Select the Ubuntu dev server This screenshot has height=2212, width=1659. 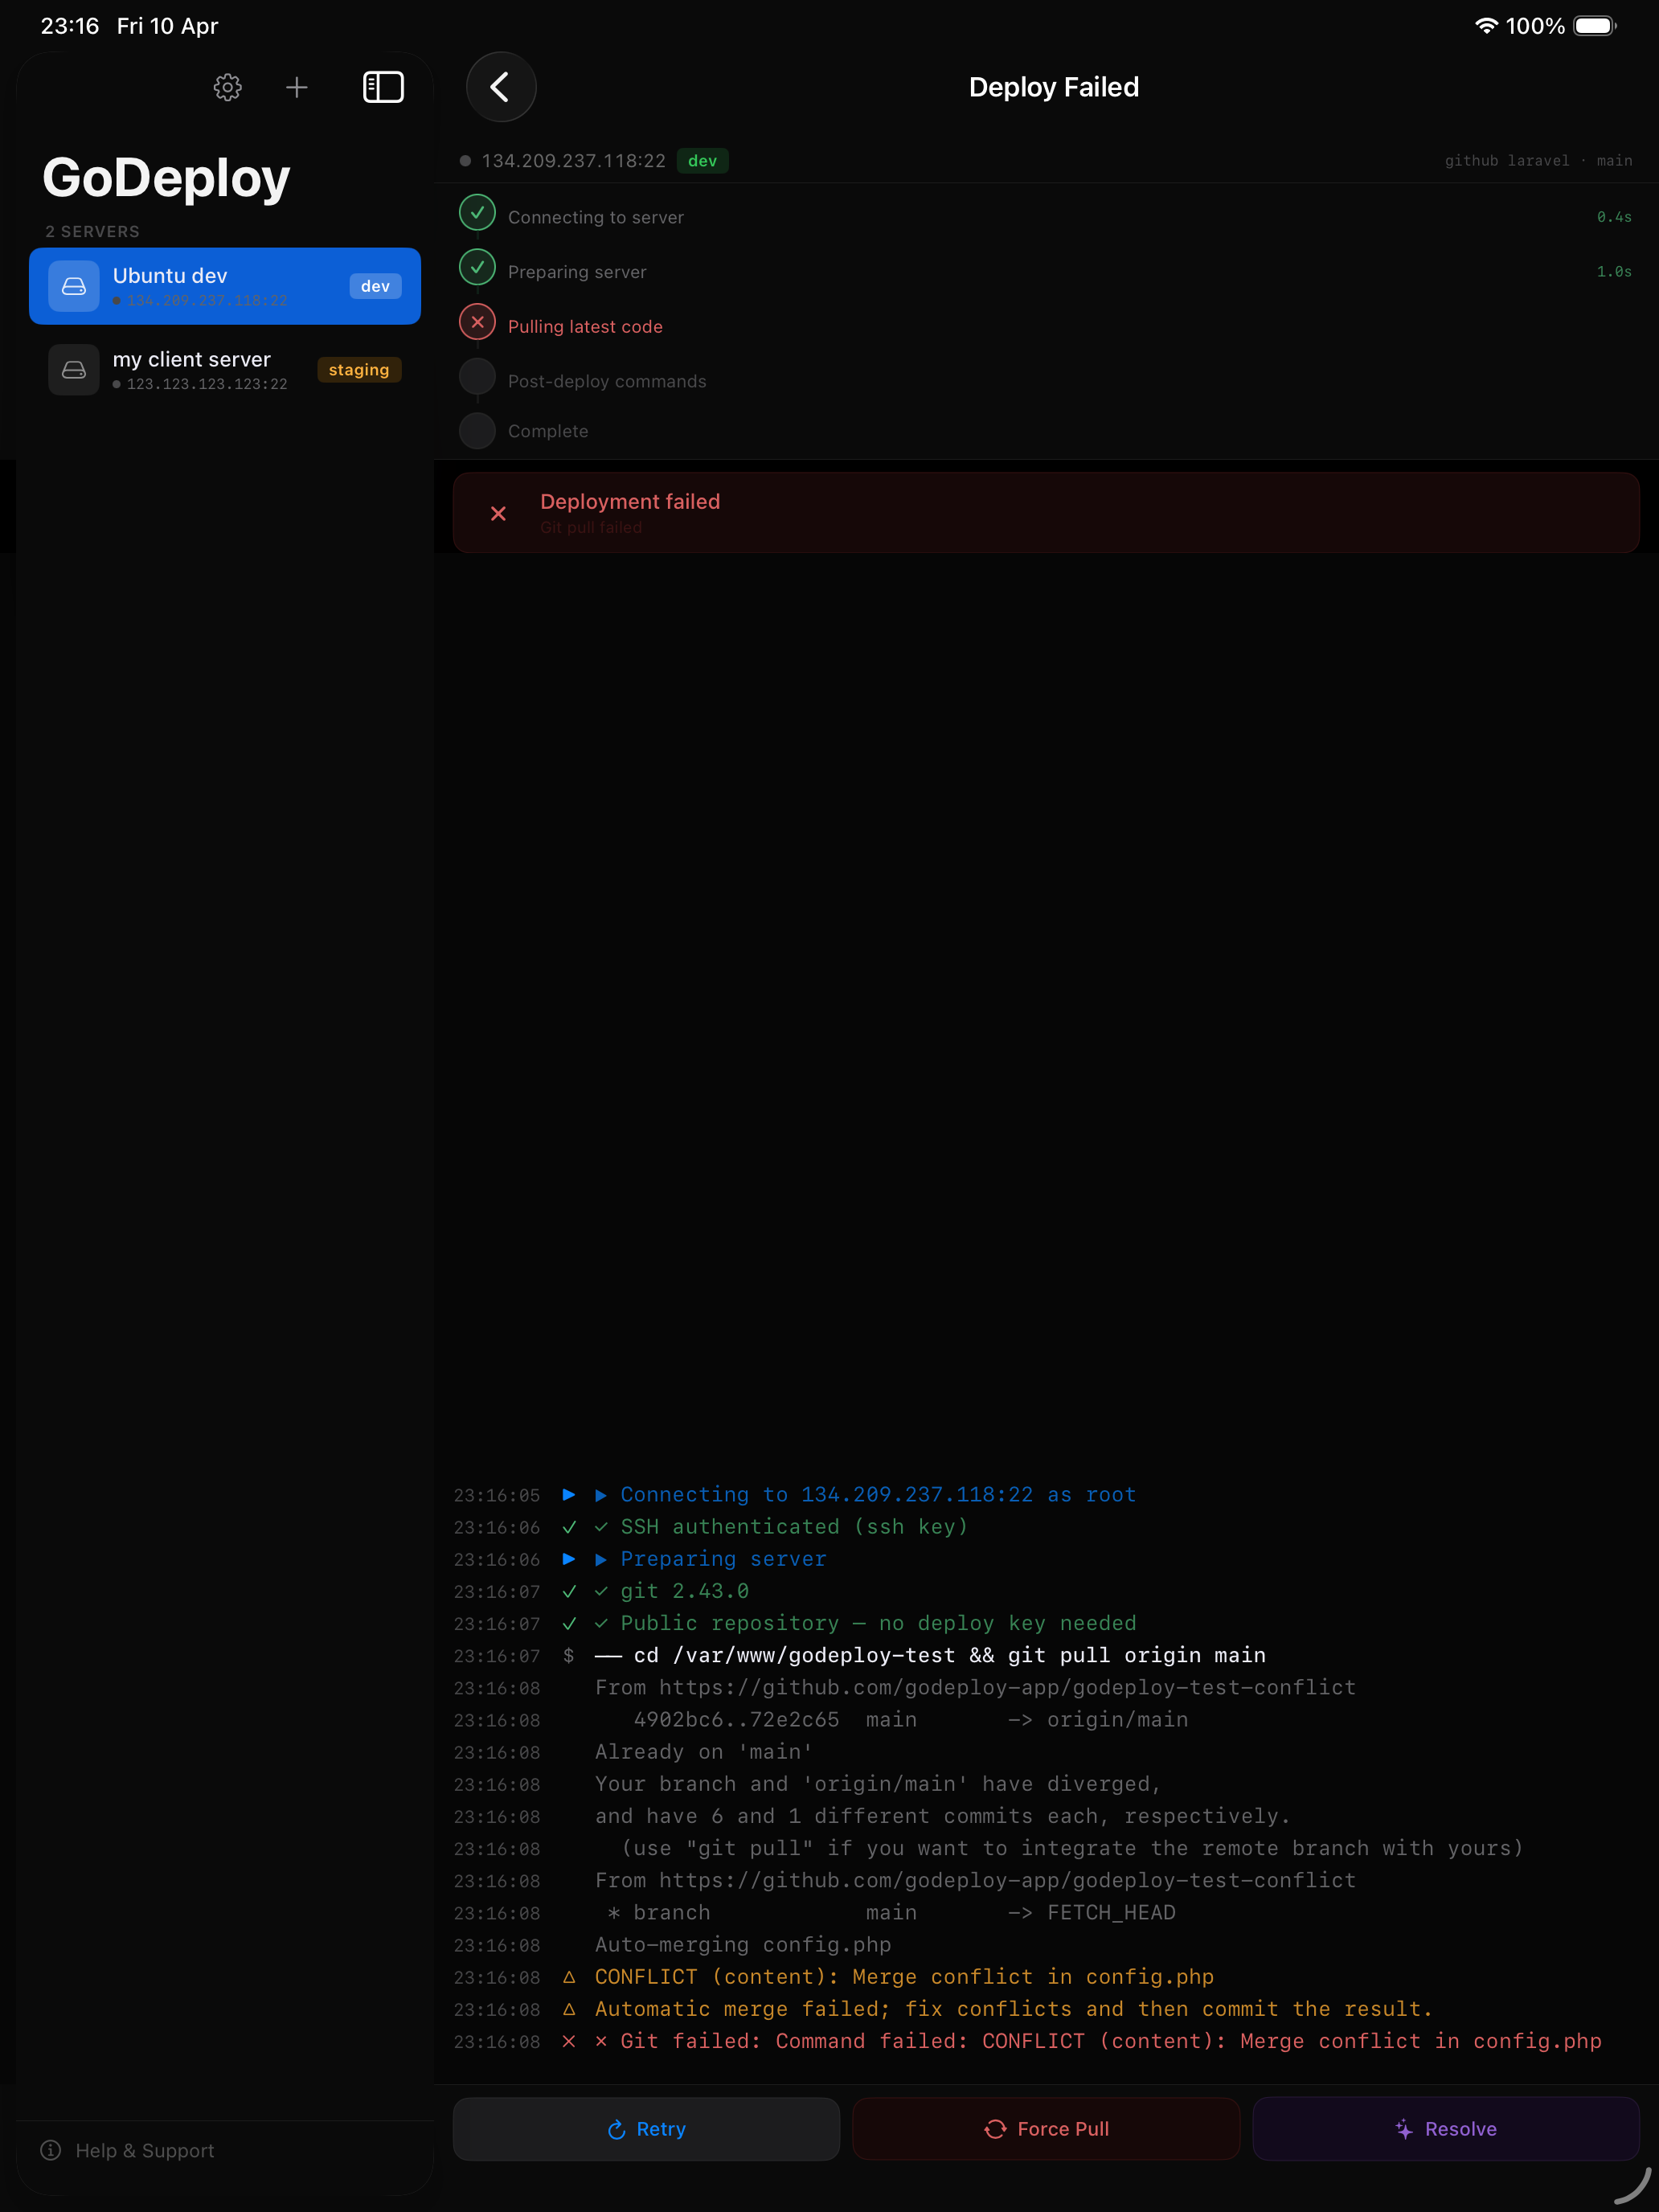coord(225,286)
